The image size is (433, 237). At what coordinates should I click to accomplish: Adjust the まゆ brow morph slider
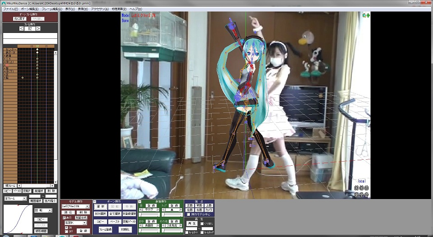click(149, 230)
